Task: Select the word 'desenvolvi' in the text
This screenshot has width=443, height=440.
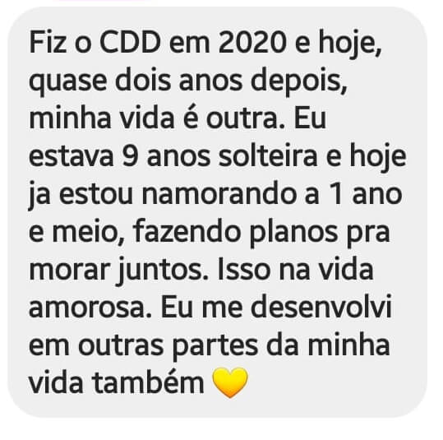Action: 321,307
